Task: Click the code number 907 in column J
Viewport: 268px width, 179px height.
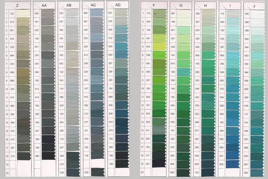Action: pos(246,164)
